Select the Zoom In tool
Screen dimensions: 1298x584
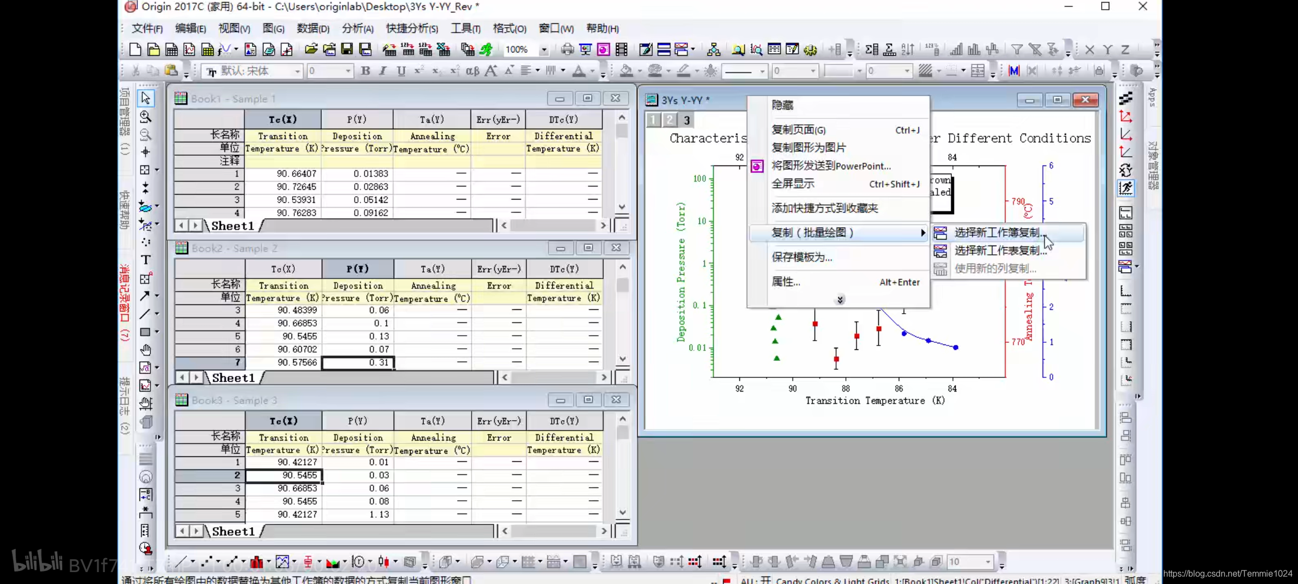(145, 116)
